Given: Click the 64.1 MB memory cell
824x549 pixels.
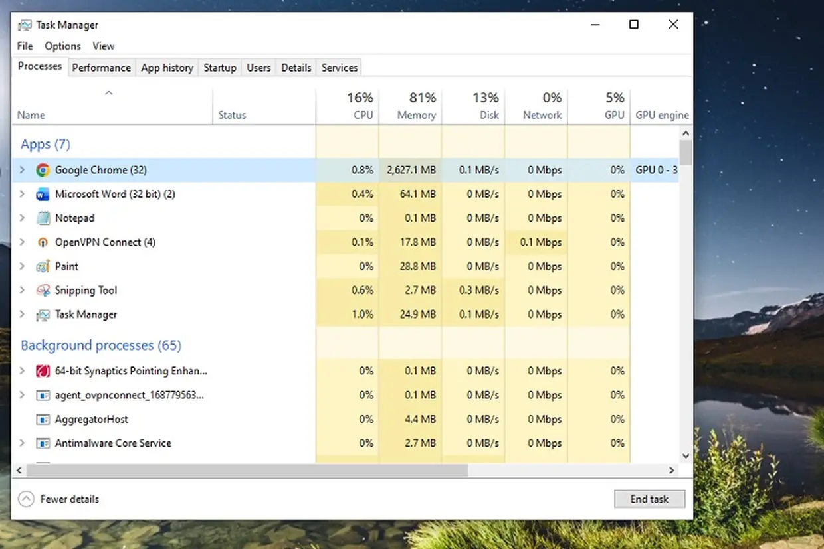Looking at the screenshot, I should coord(411,195).
